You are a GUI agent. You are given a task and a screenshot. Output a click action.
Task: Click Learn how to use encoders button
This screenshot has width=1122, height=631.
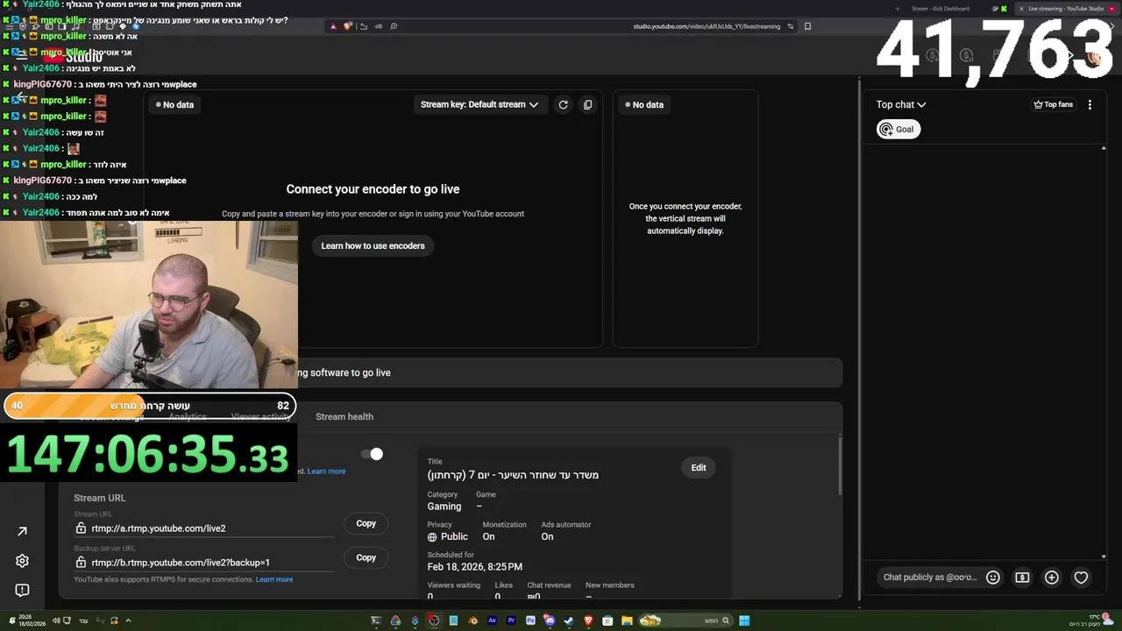pyautogui.click(x=373, y=245)
